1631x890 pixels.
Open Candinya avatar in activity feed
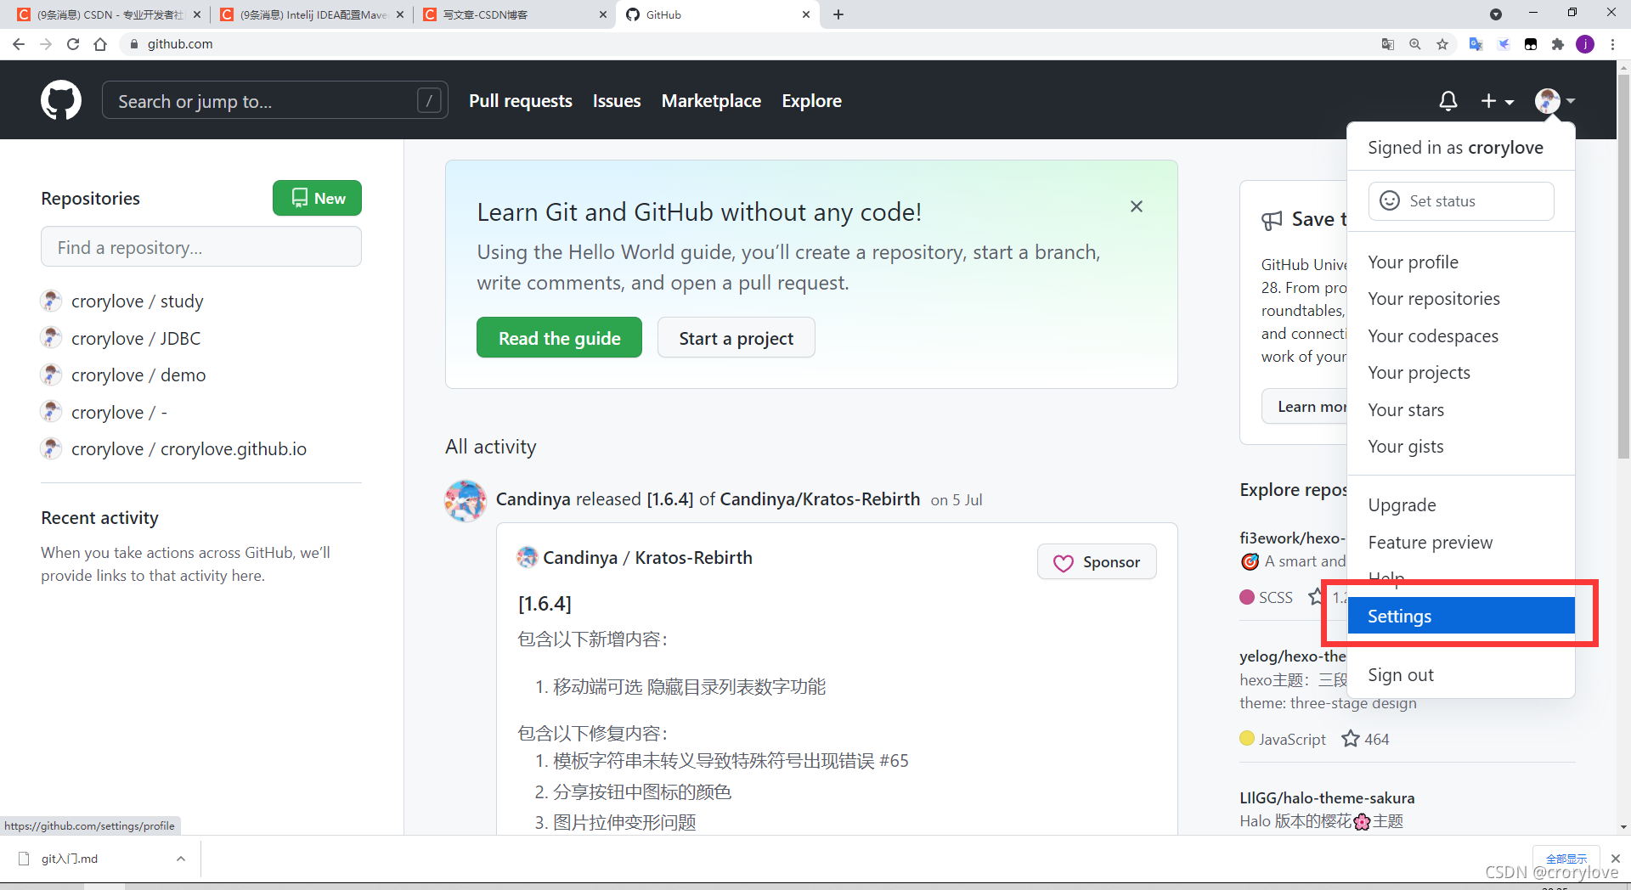tap(466, 500)
